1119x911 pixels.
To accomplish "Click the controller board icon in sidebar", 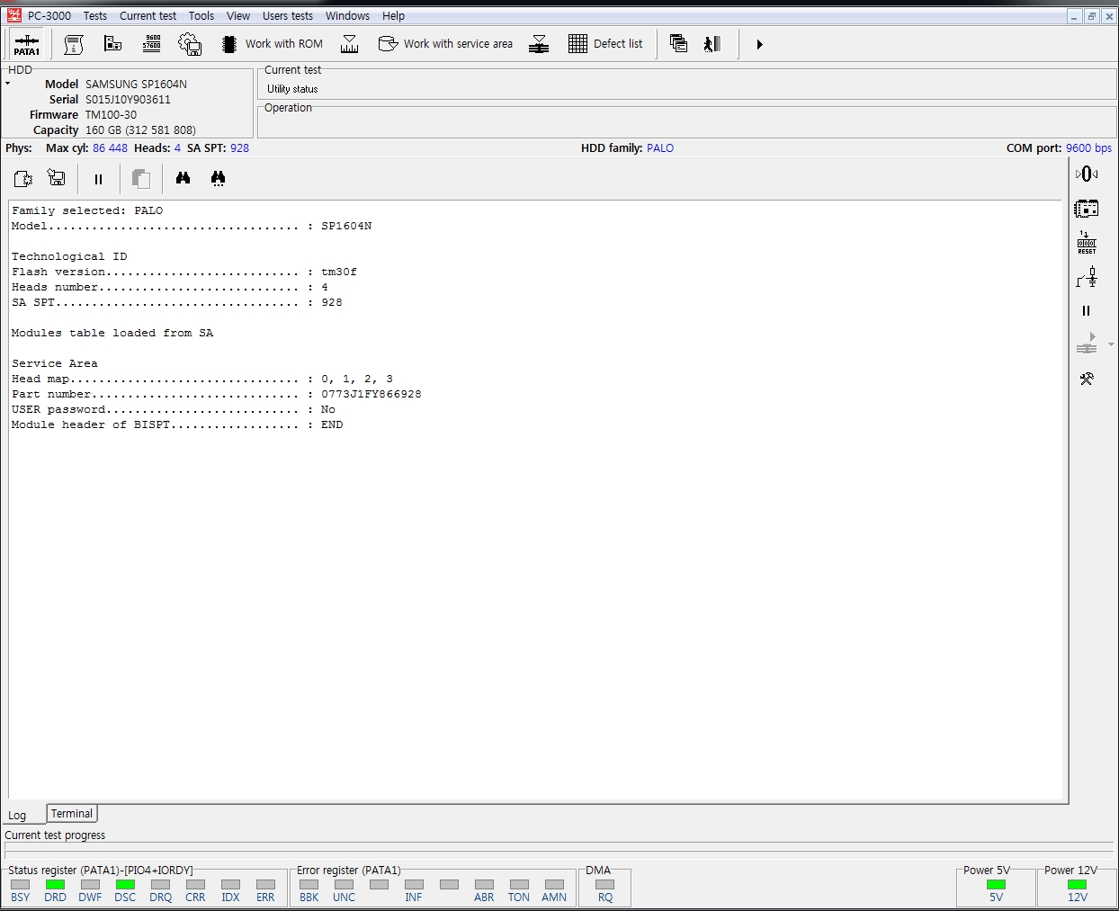I will pos(1087,210).
